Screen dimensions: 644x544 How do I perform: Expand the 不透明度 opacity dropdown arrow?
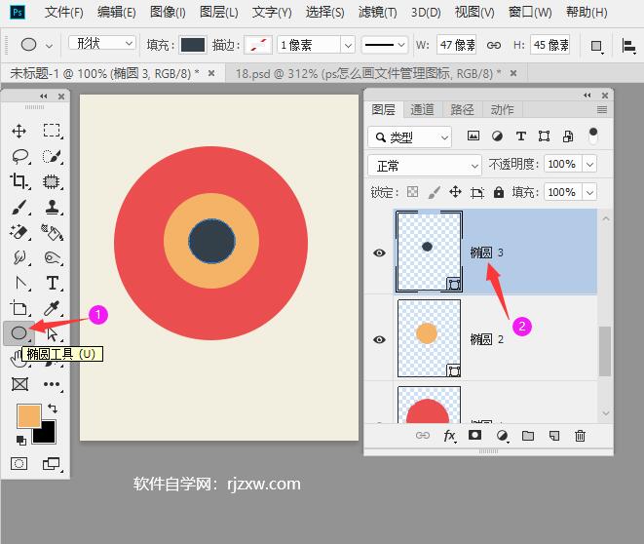(588, 165)
